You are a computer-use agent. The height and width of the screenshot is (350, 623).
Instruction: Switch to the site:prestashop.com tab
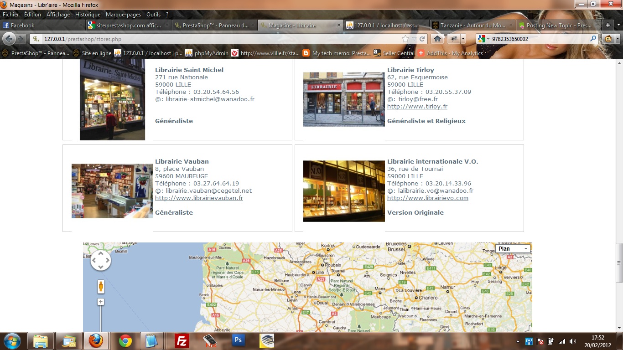pos(128,26)
